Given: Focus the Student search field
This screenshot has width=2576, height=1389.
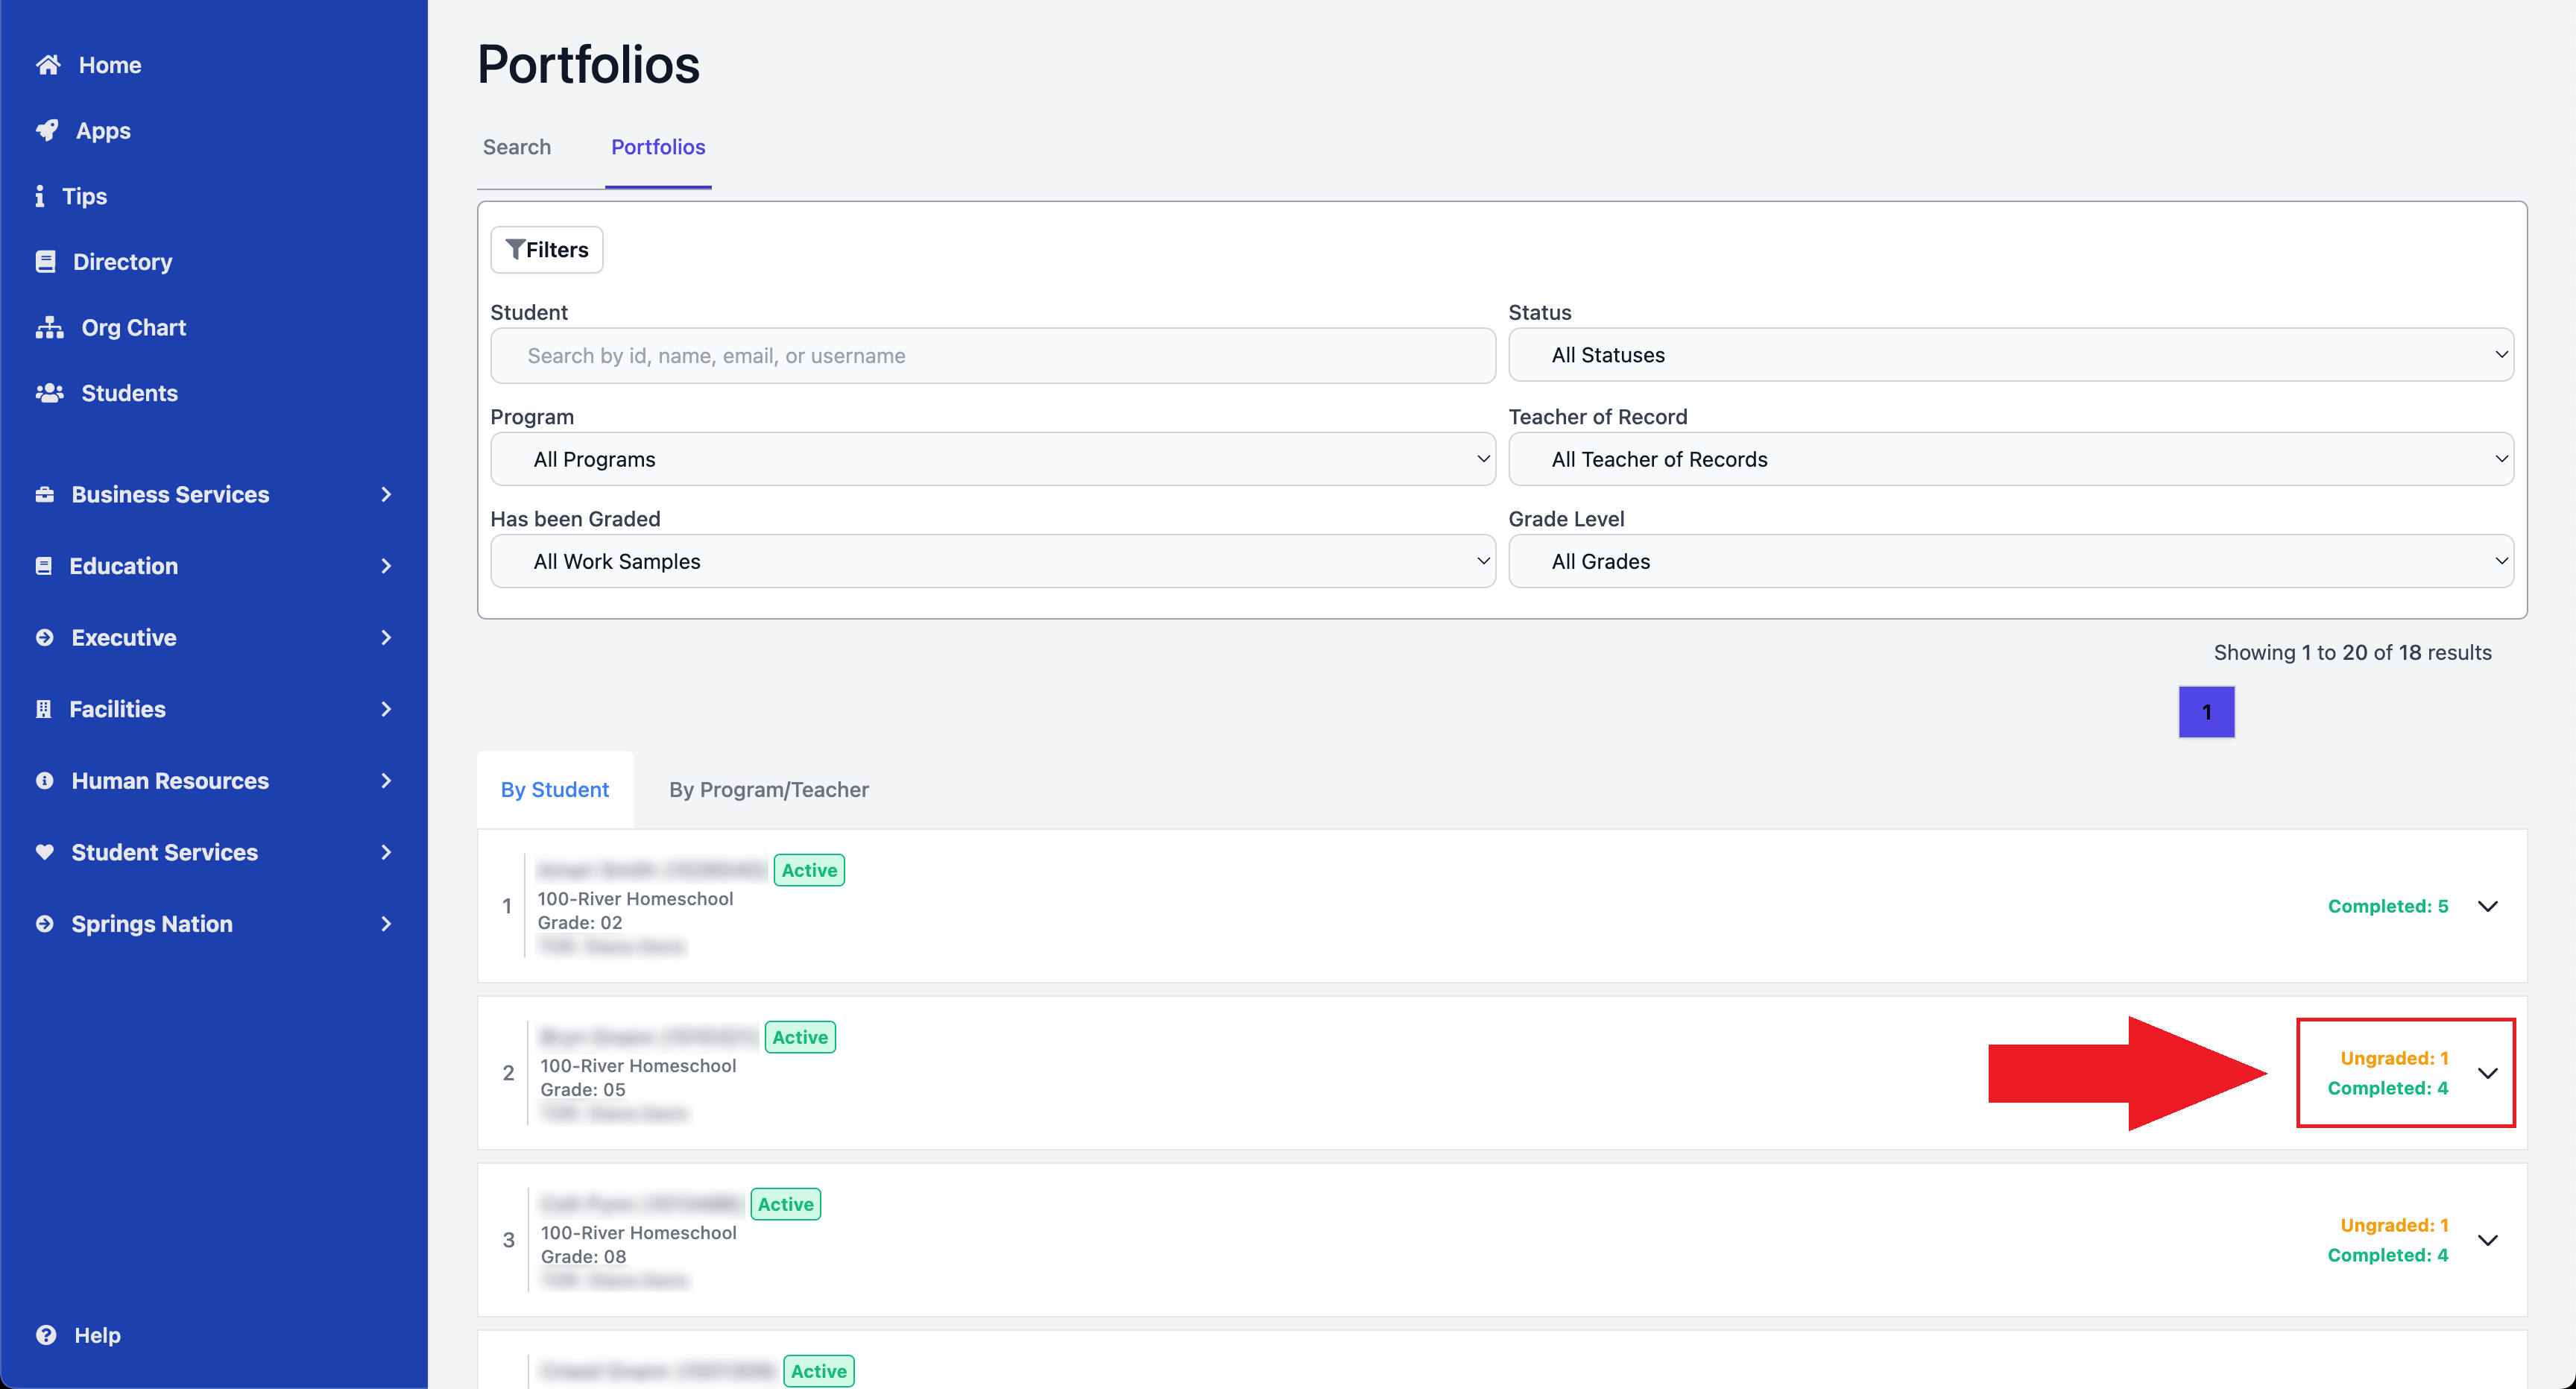Looking at the screenshot, I should (992, 356).
